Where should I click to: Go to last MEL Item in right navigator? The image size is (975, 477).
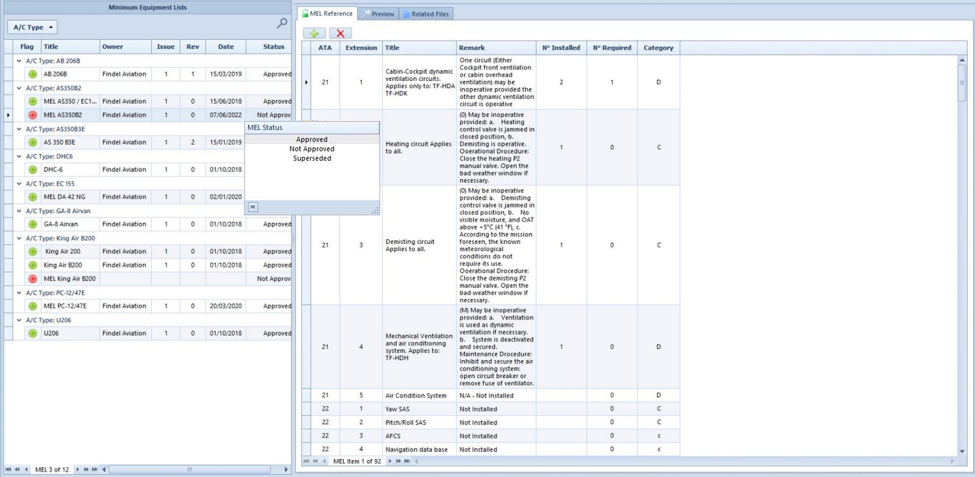click(x=407, y=461)
